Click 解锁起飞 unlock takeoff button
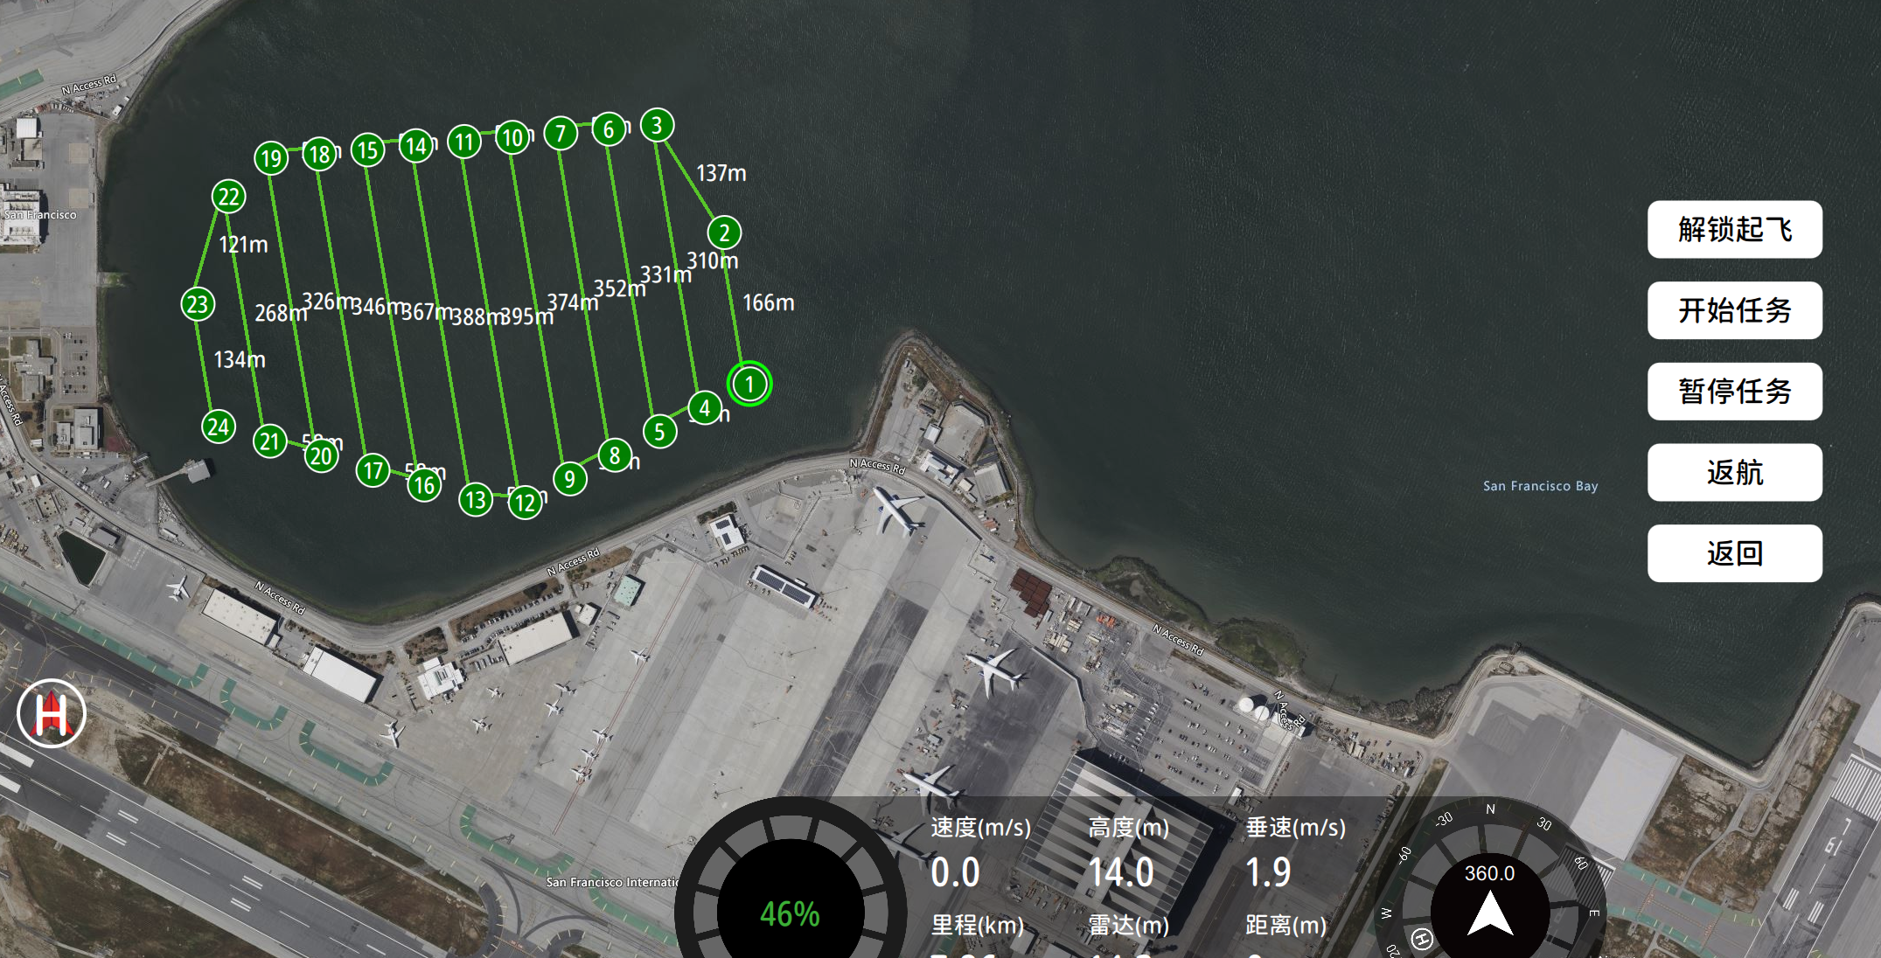The image size is (1881, 958). click(x=1735, y=230)
